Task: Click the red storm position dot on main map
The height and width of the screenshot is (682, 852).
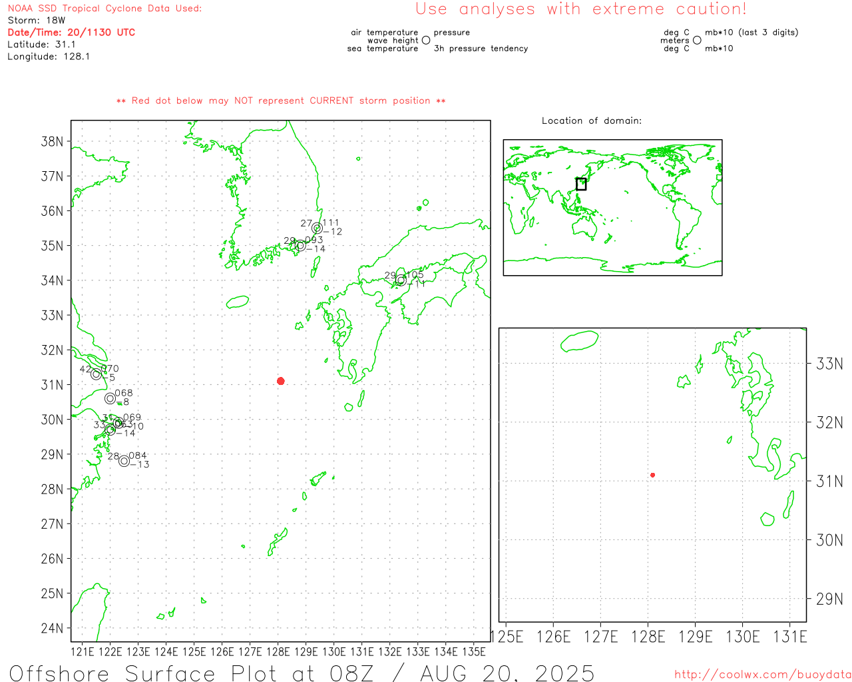Action: [281, 381]
